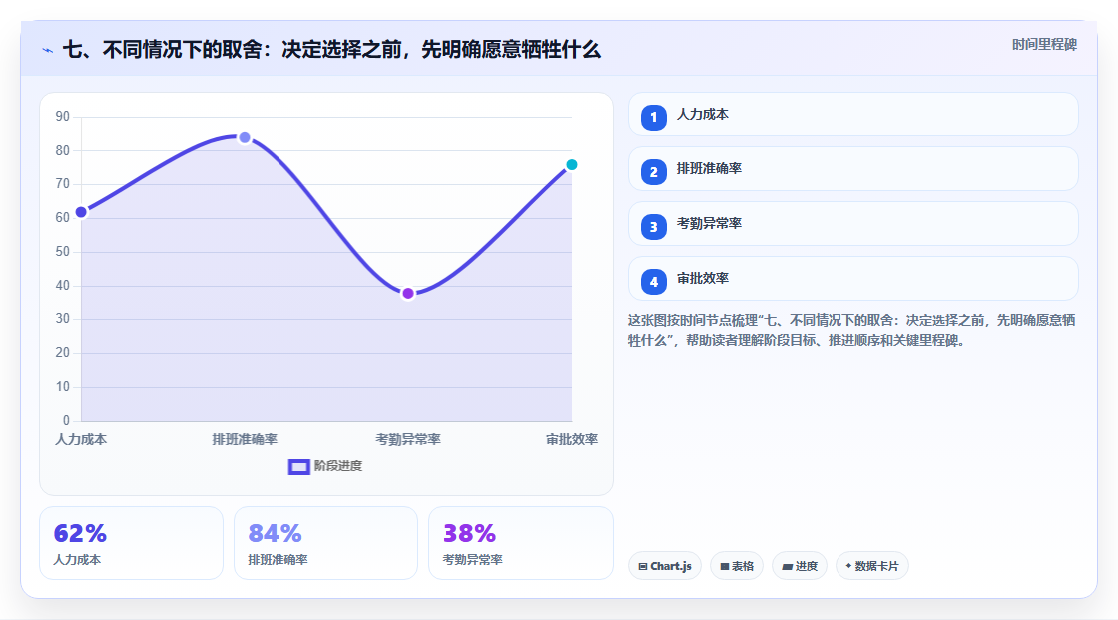Screen dimensions: 1118x620
Task: Click the 排班准确率 data point at 84
Action: click(245, 137)
